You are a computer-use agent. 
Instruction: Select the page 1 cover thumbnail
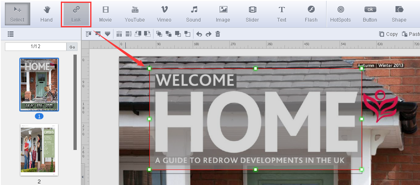39,84
